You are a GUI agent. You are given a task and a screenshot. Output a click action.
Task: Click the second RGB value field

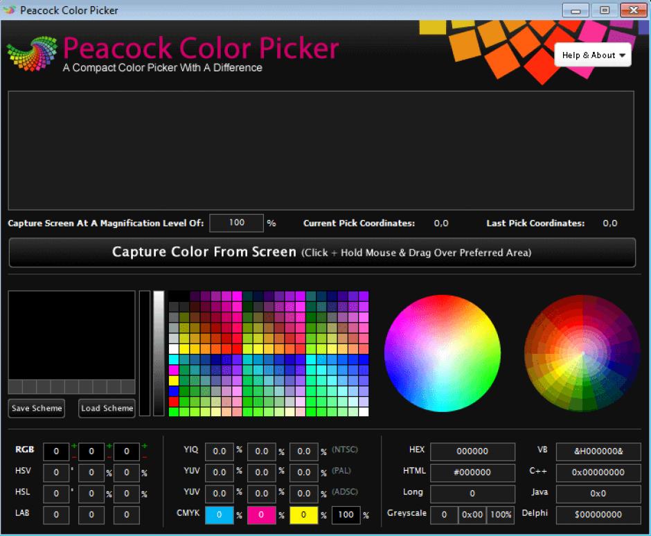(x=91, y=452)
